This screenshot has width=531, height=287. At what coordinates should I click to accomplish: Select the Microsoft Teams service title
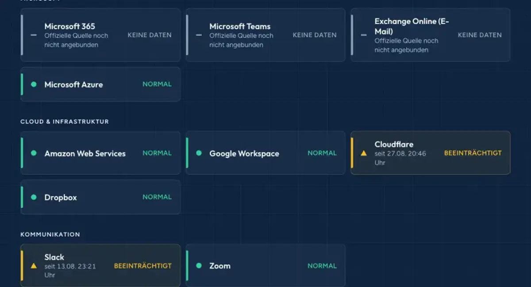[240, 26]
